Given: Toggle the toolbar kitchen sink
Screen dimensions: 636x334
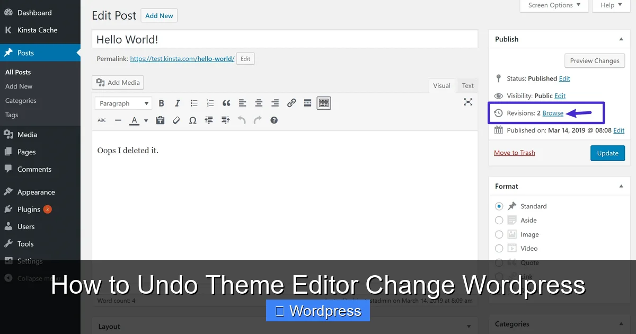Looking at the screenshot, I should tap(324, 103).
